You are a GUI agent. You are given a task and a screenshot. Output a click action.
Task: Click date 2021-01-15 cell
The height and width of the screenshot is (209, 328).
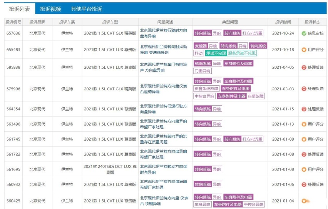(283, 109)
